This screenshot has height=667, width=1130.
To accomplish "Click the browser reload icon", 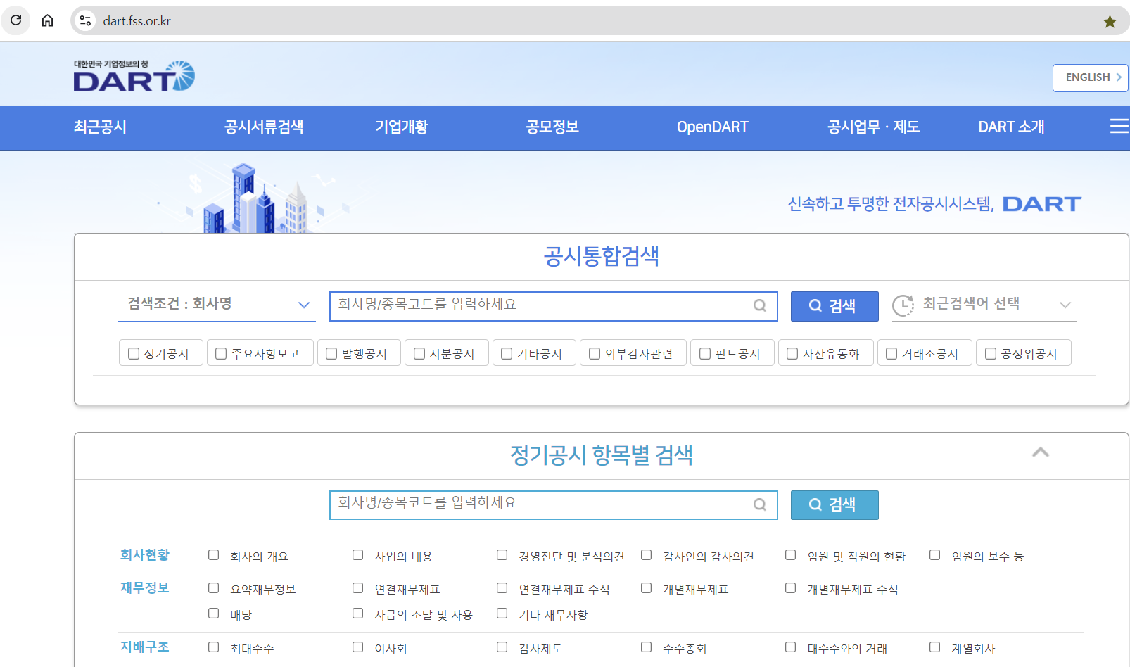I will pos(15,20).
